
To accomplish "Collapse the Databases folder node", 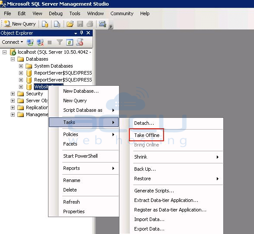I will tap(13, 59).
